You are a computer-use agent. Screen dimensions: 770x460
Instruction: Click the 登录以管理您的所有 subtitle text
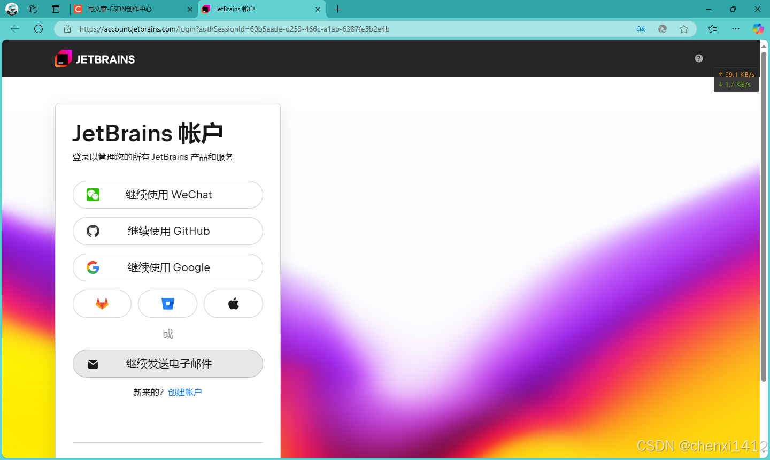[x=153, y=157]
